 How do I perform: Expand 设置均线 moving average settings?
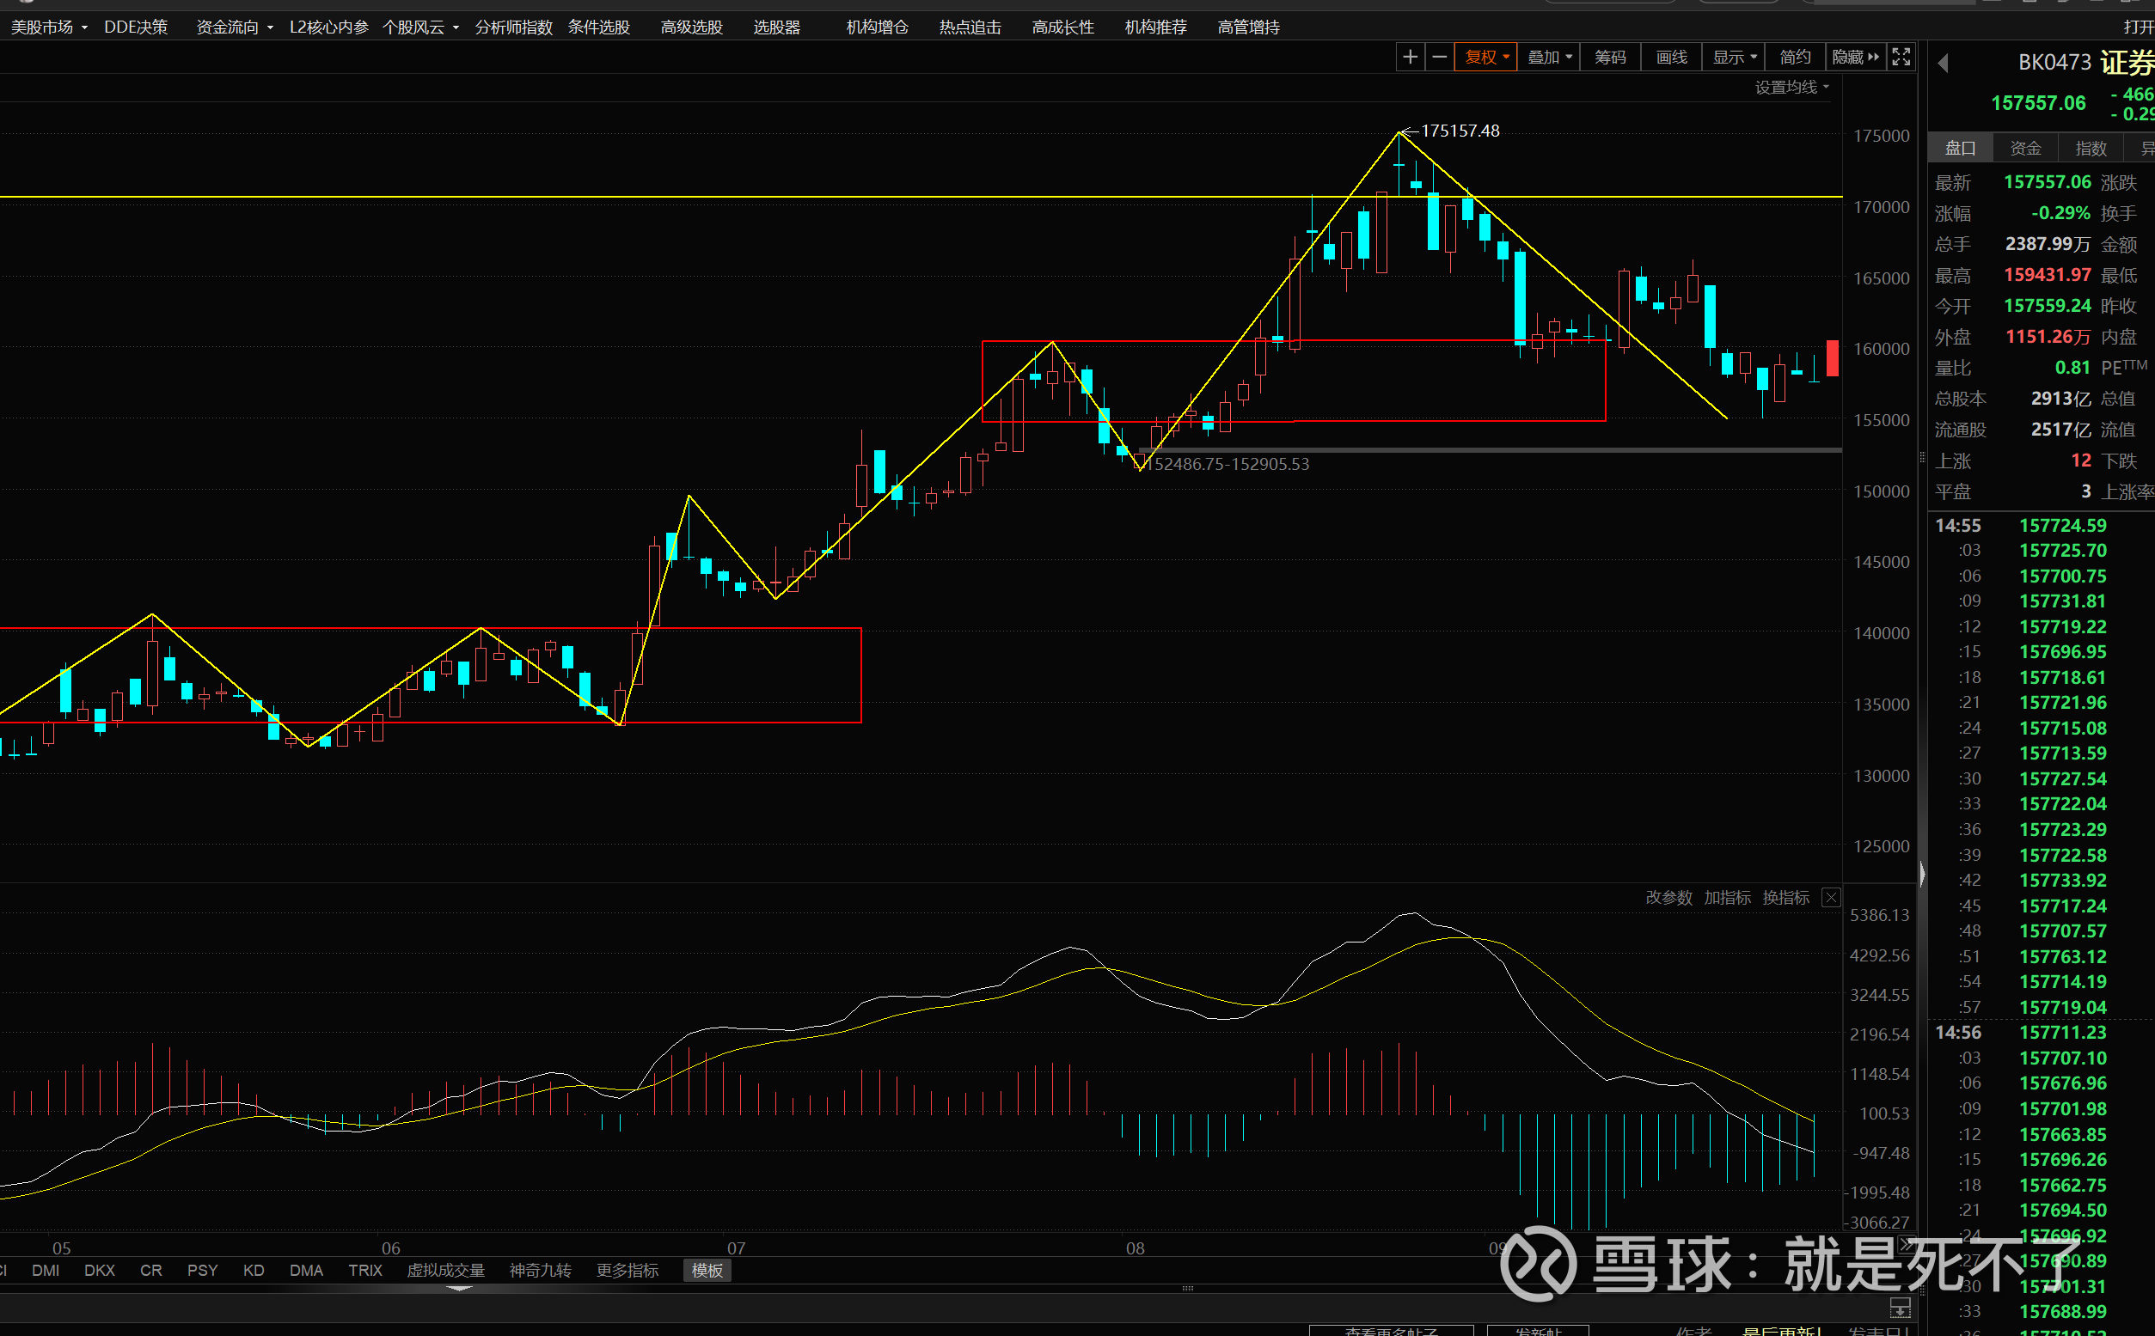[1791, 87]
